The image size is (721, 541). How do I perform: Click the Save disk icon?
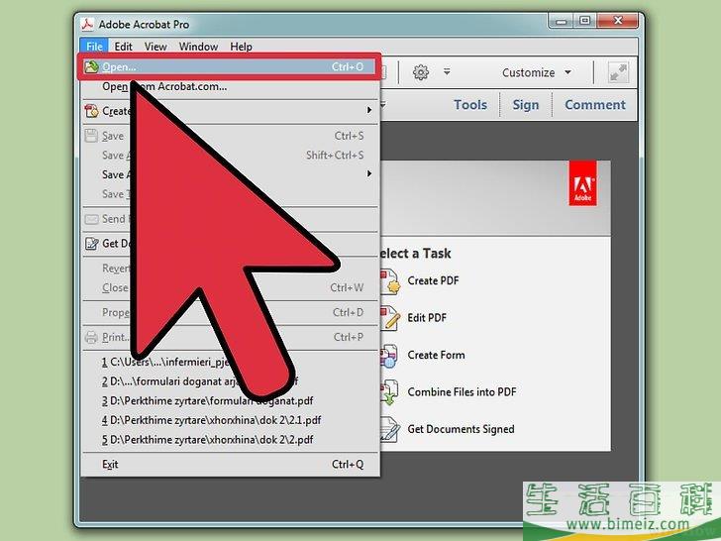click(x=91, y=136)
